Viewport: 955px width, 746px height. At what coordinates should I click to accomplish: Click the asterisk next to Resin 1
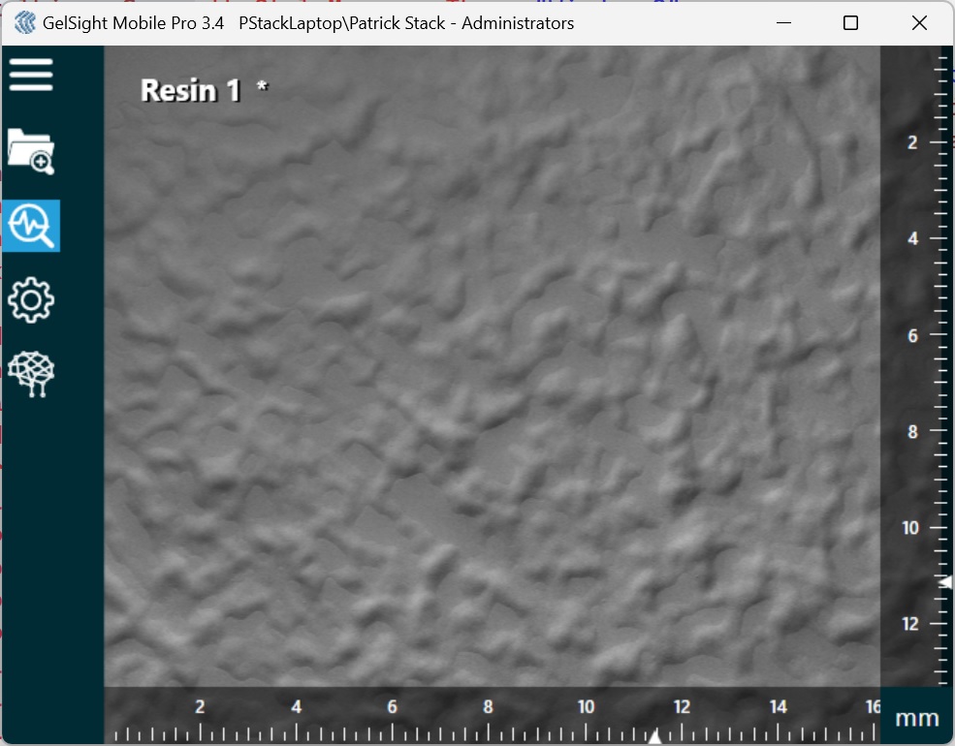coord(262,89)
